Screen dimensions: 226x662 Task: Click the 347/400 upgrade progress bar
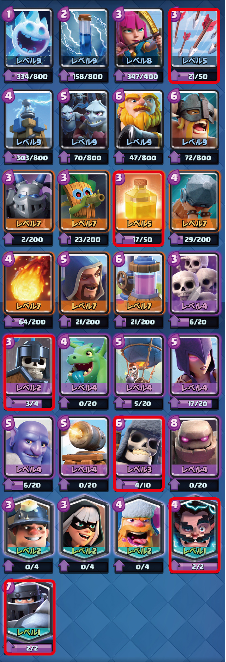click(x=139, y=76)
